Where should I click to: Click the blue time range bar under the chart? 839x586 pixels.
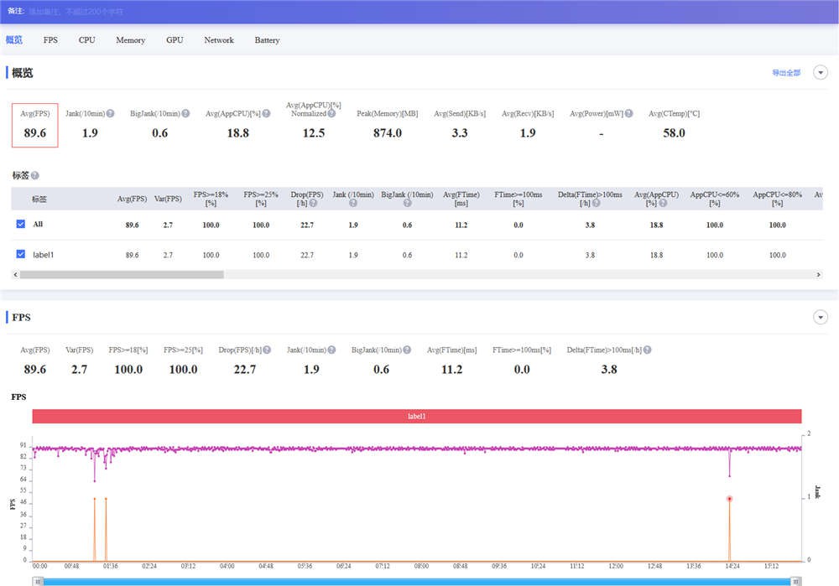pyautogui.click(x=417, y=582)
